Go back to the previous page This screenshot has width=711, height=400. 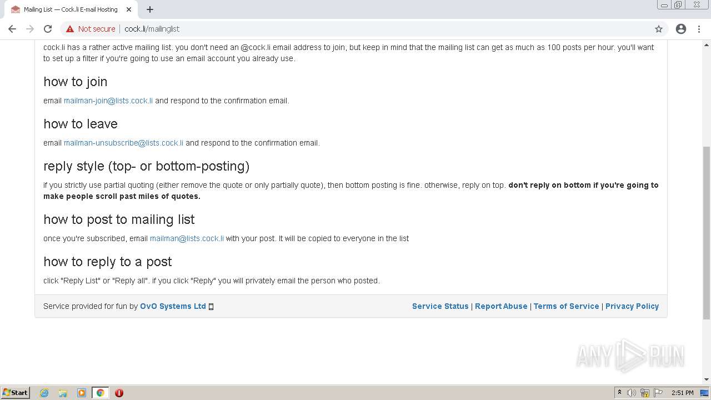(12, 29)
